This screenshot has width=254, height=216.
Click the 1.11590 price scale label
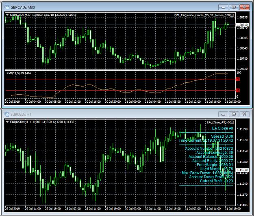(242, 129)
